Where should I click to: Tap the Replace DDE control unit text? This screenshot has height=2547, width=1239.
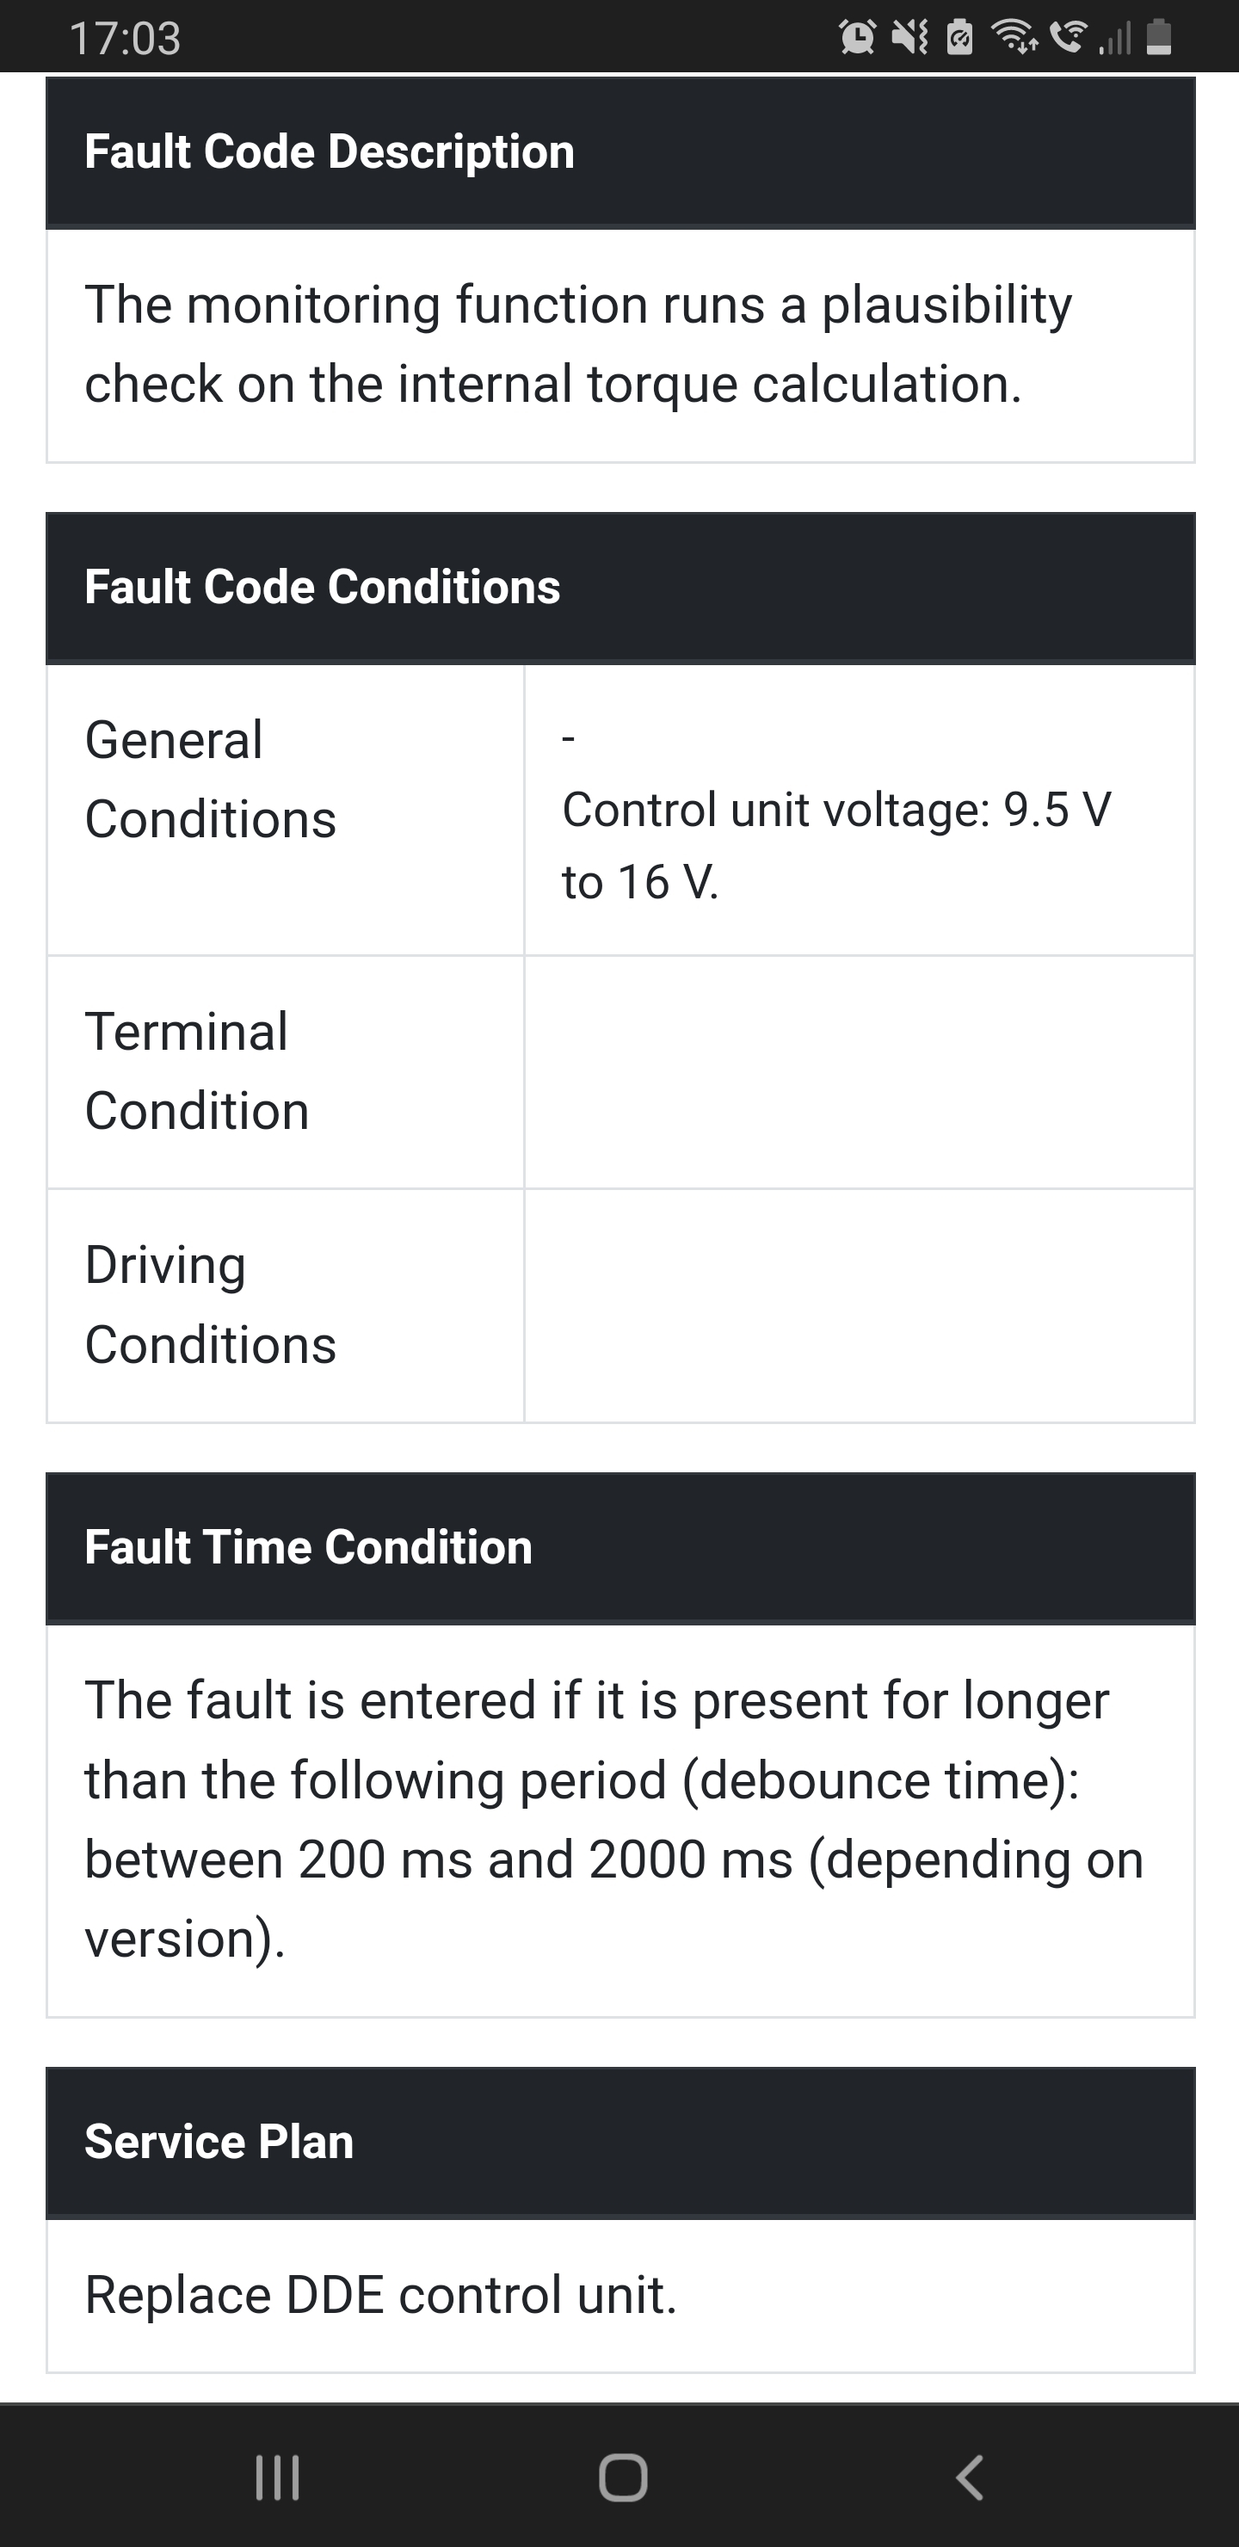[x=380, y=2294]
